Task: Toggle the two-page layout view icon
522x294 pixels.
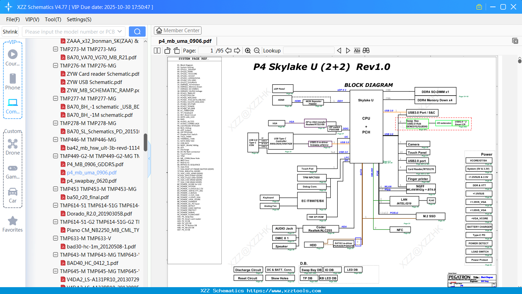Action: coord(157,51)
